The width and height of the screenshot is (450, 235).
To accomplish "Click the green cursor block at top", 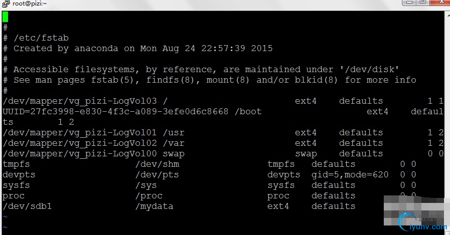I will coord(5,17).
